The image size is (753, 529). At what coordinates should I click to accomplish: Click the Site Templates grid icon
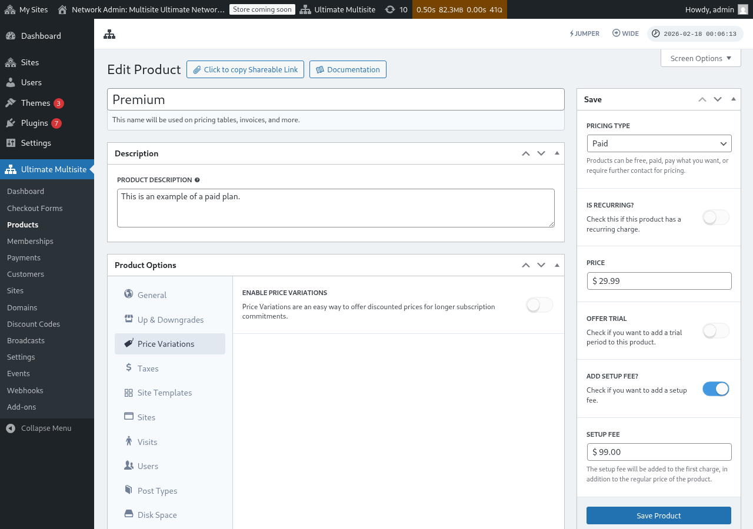(128, 392)
